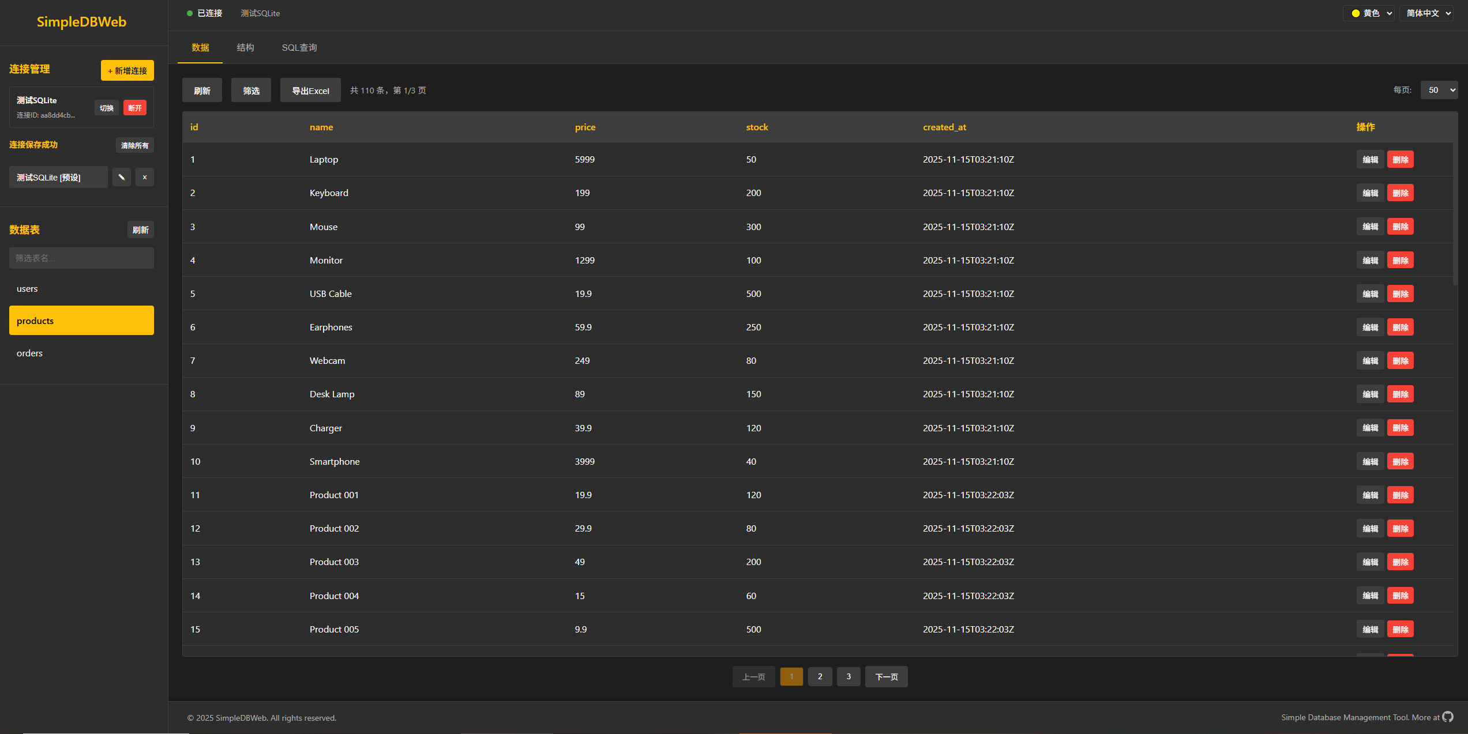Click the yellow theme color circle
The height and width of the screenshot is (734, 1468).
(1356, 13)
